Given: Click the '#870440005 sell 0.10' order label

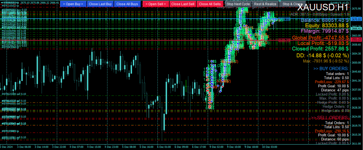Looking at the screenshot, I should [14, 103].
